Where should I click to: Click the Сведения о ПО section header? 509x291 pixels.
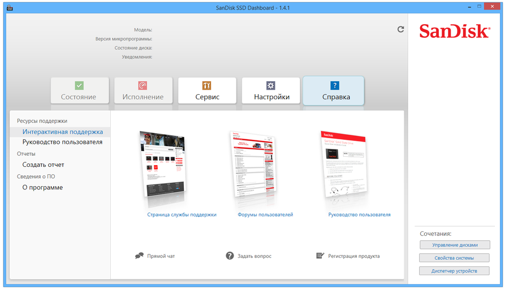[x=36, y=177]
